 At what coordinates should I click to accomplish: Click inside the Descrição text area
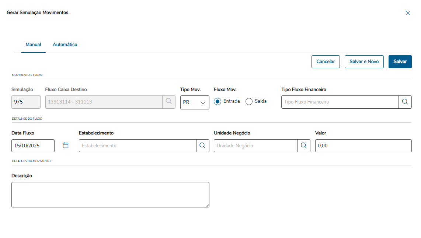pos(110,195)
